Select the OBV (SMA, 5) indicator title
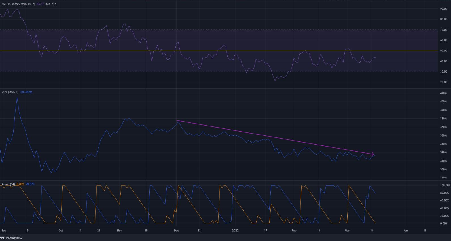This screenshot has width=451, height=241. [10, 92]
